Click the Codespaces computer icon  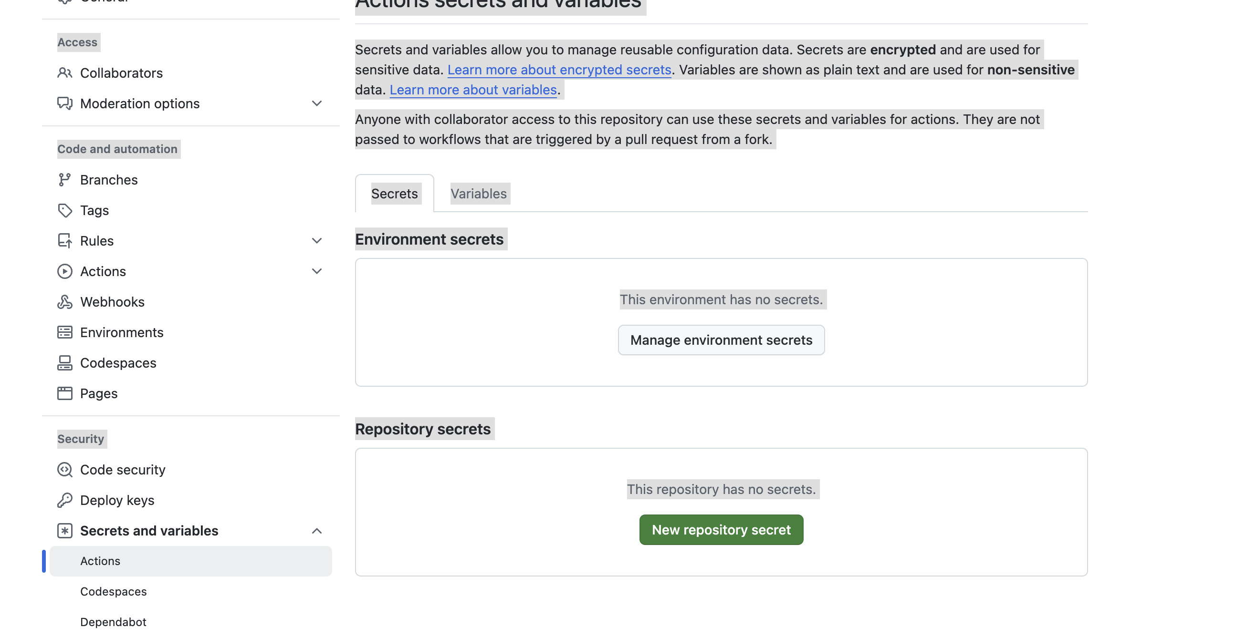(x=65, y=363)
